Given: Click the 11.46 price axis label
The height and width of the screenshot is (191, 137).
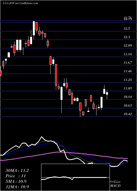Looking at the screenshot, I should coord(128,71).
